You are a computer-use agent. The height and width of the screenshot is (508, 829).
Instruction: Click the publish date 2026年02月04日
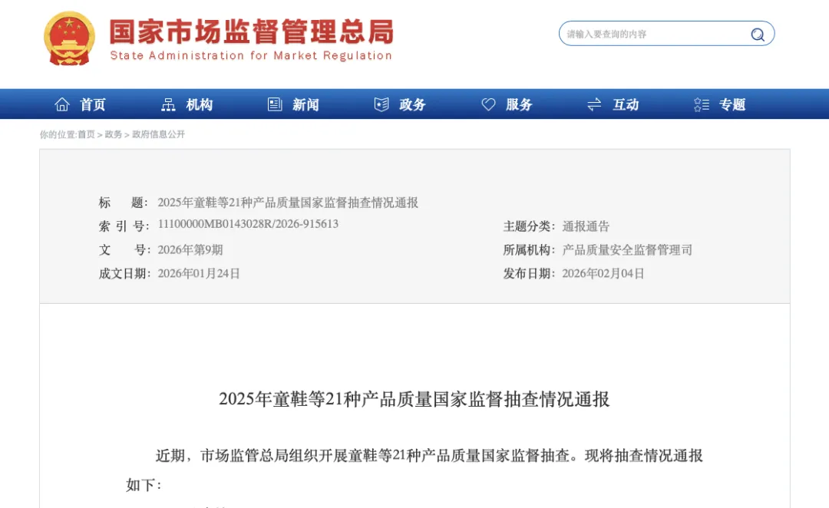pos(603,274)
